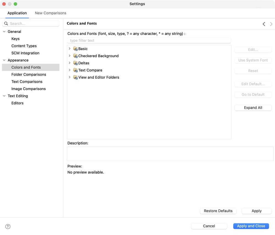Screen dimensions: 275x235
Task: Click the Text Compare folder icon
Action: [75, 70]
